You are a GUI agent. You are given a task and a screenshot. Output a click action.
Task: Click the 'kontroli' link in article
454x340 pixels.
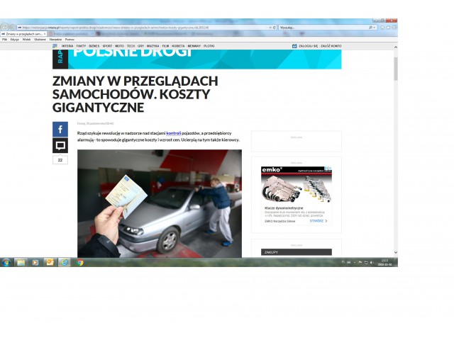pyautogui.click(x=174, y=132)
